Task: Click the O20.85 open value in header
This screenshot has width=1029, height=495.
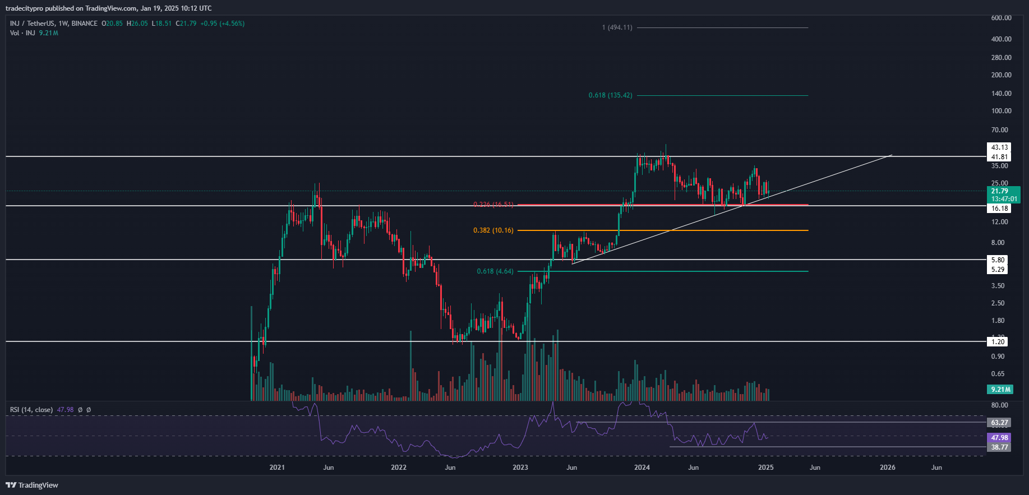Action: point(112,24)
